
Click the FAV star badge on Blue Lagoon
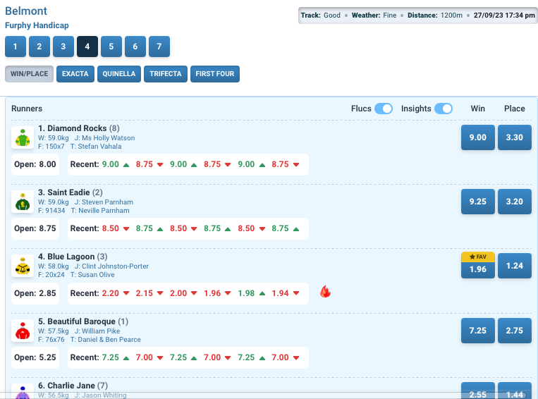click(x=477, y=257)
